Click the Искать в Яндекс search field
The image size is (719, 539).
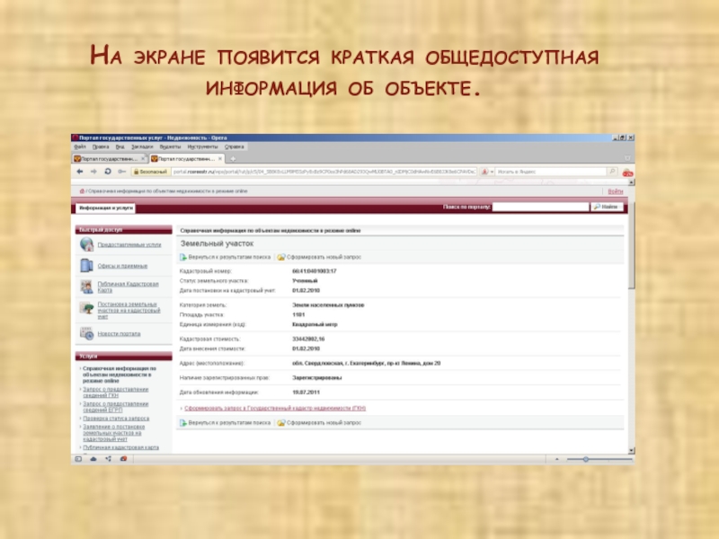[551, 172]
